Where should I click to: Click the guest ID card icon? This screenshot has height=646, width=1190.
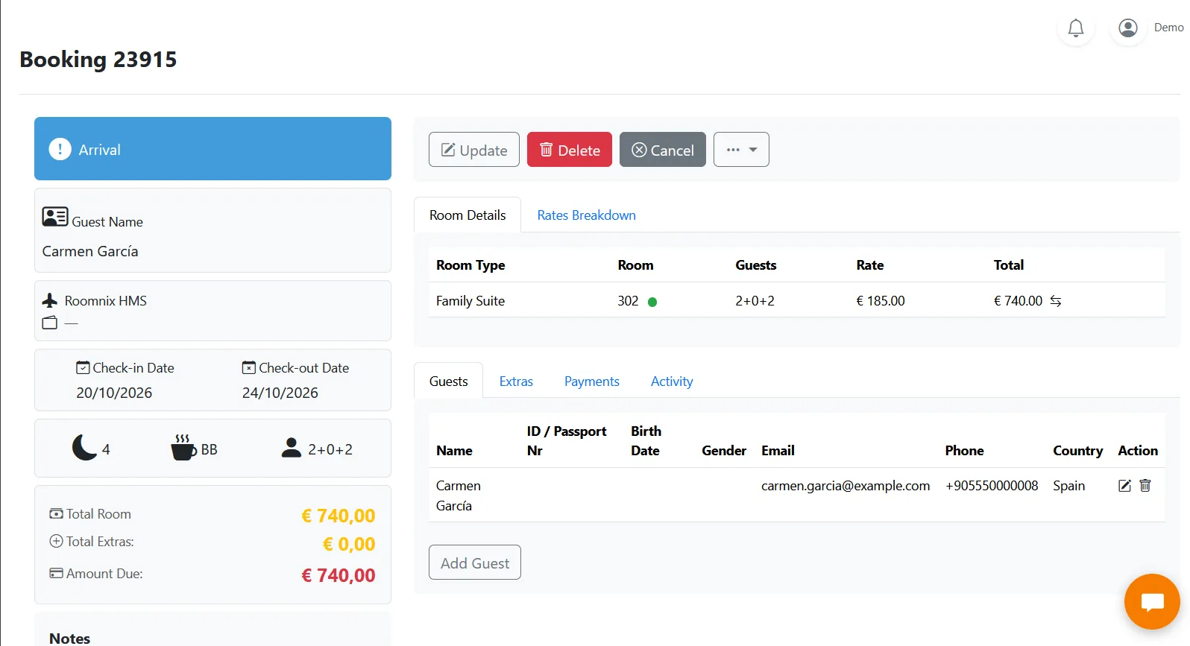pos(55,217)
